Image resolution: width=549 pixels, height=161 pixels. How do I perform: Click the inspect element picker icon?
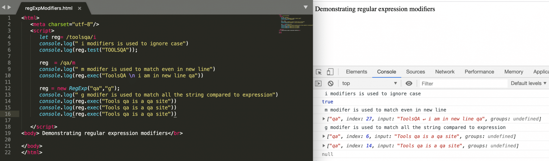(x=319, y=72)
